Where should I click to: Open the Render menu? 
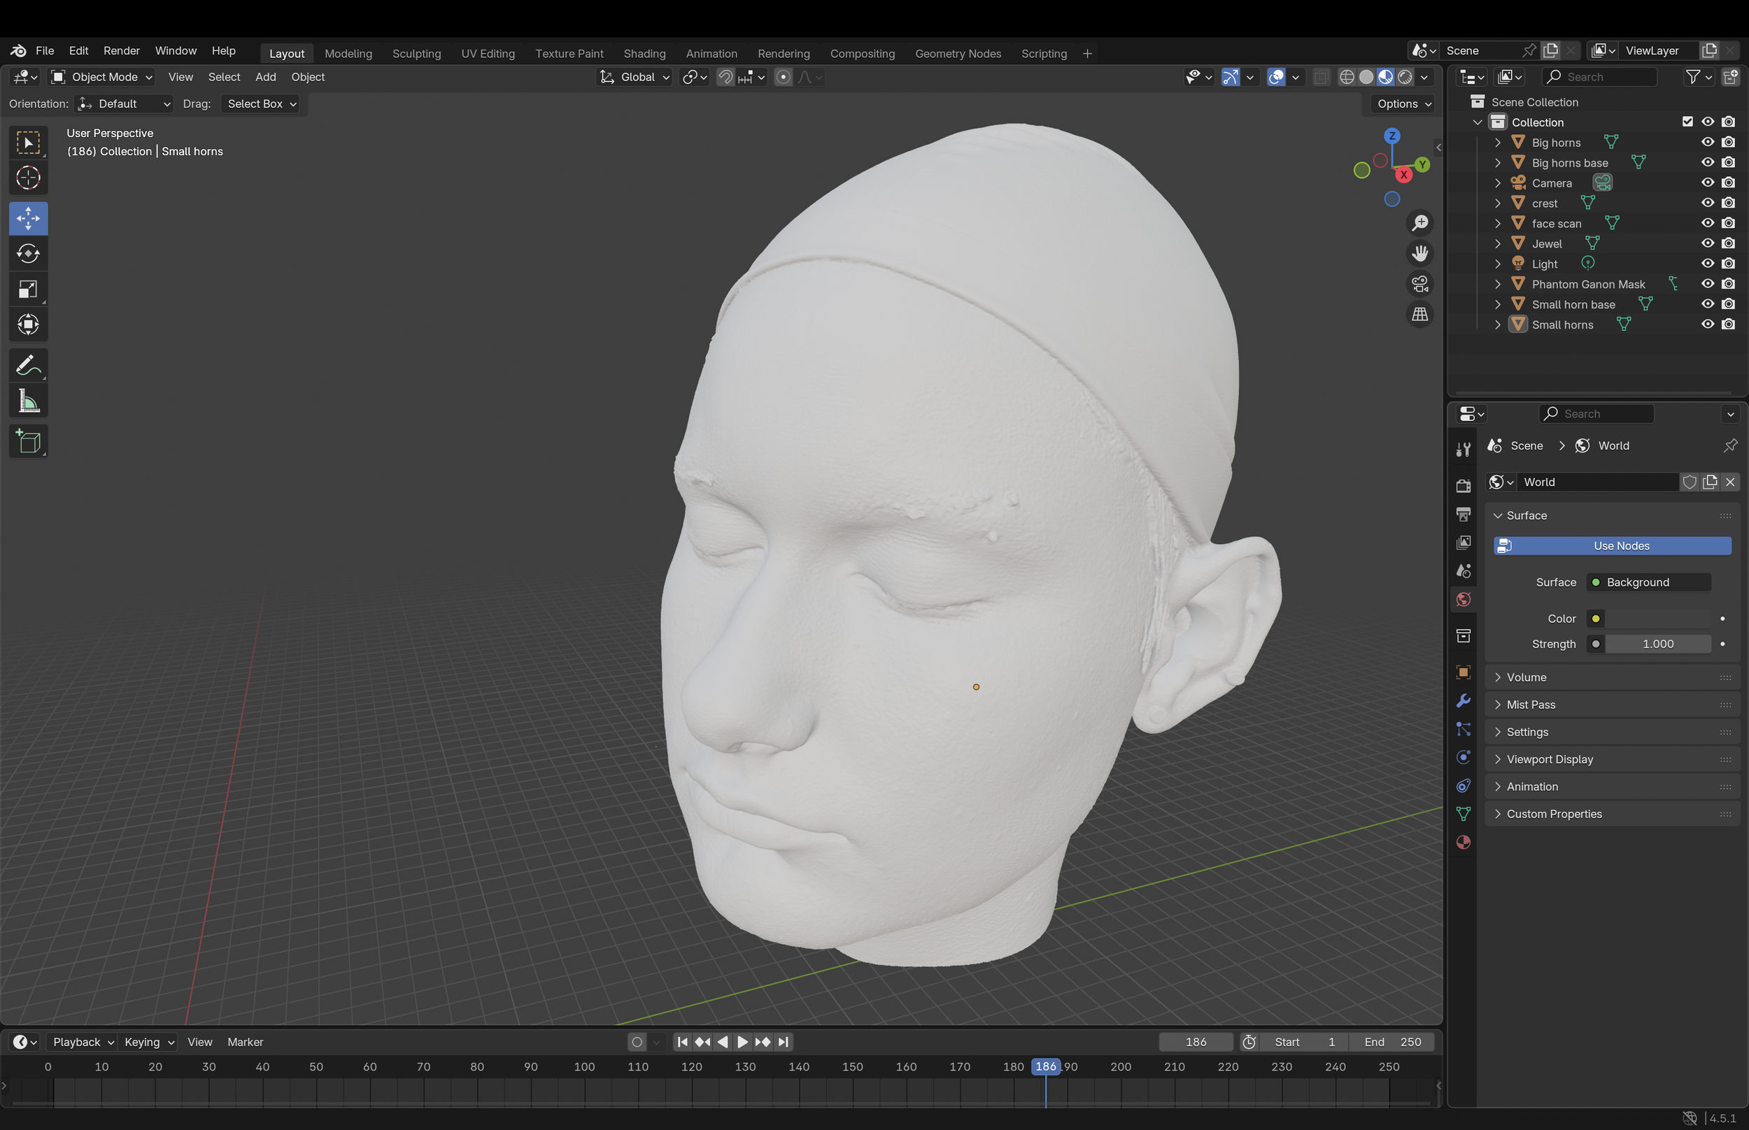point(121,50)
